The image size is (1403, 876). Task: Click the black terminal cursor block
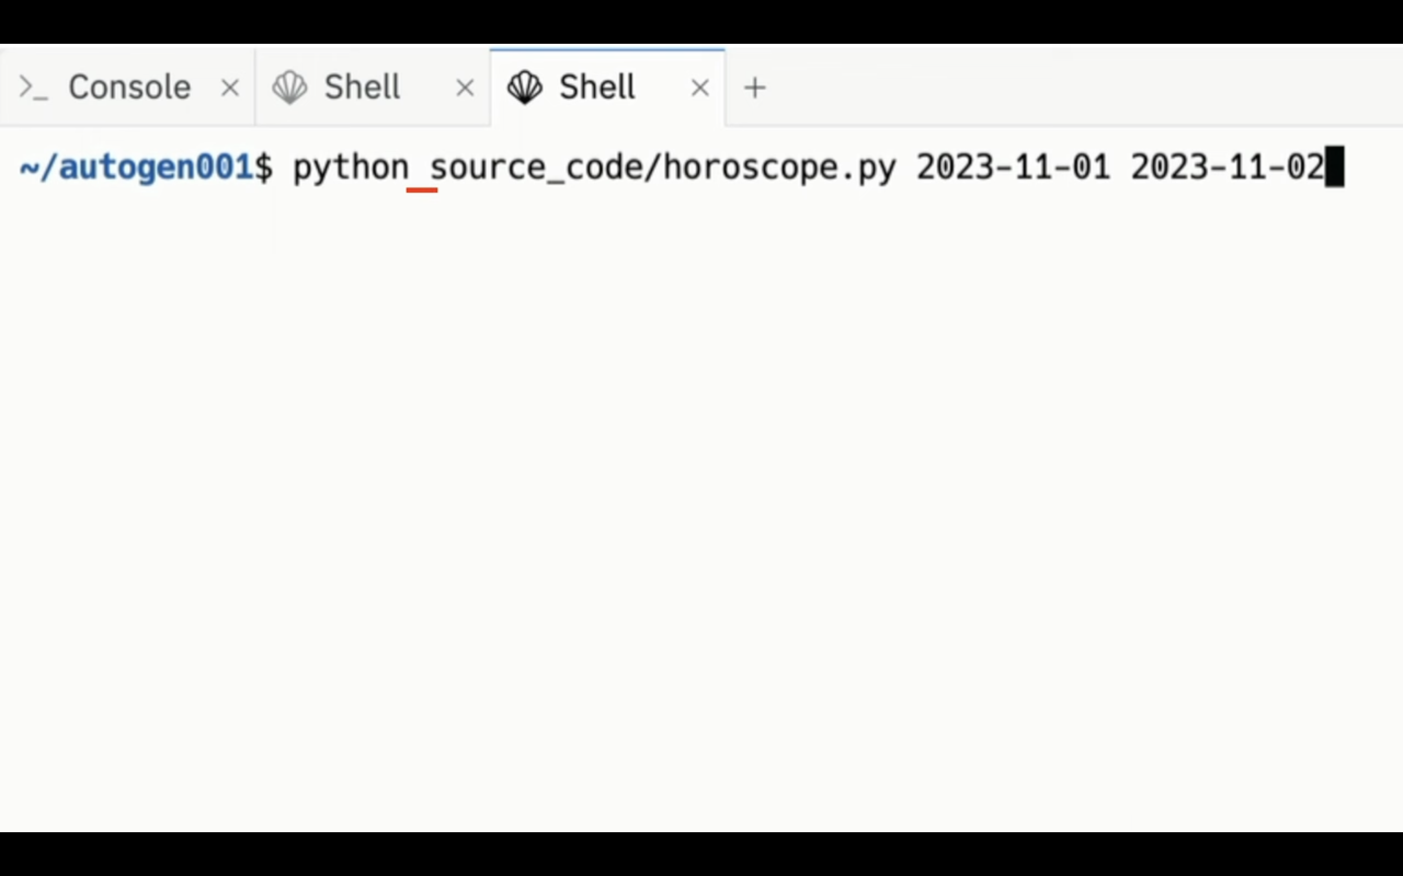[x=1335, y=167]
